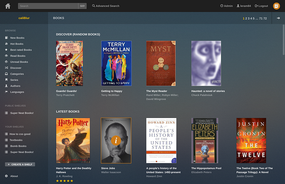Browse by Categories
This screenshot has height=184, width=285.
tap(17, 74)
